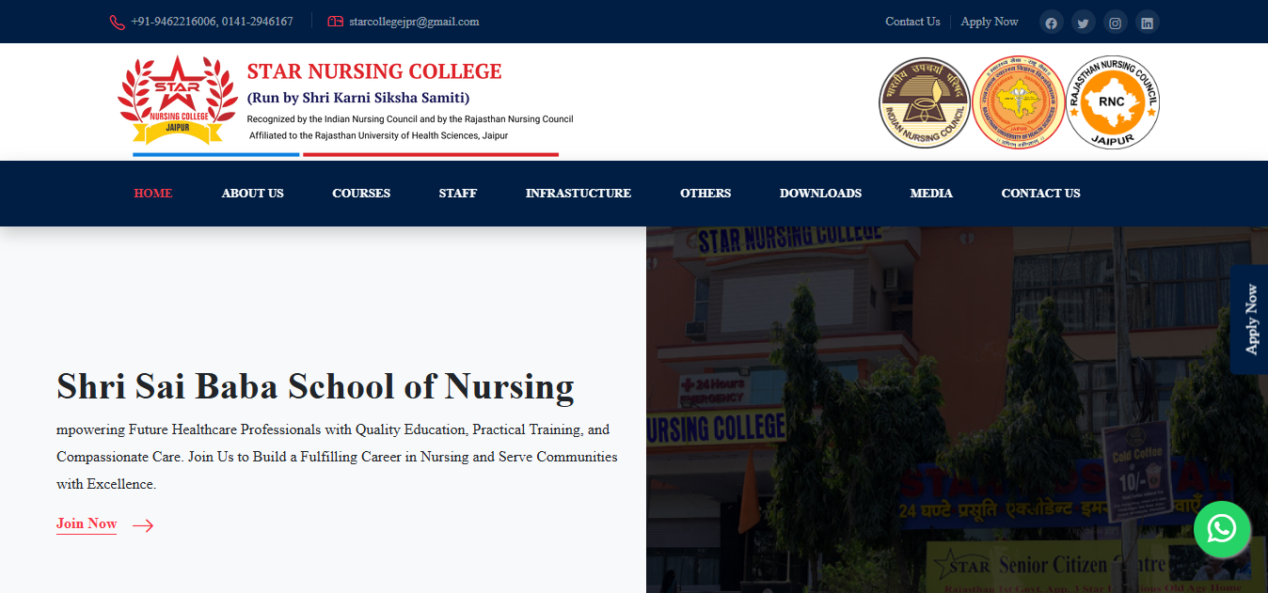Click the college building hero image

coord(957,410)
